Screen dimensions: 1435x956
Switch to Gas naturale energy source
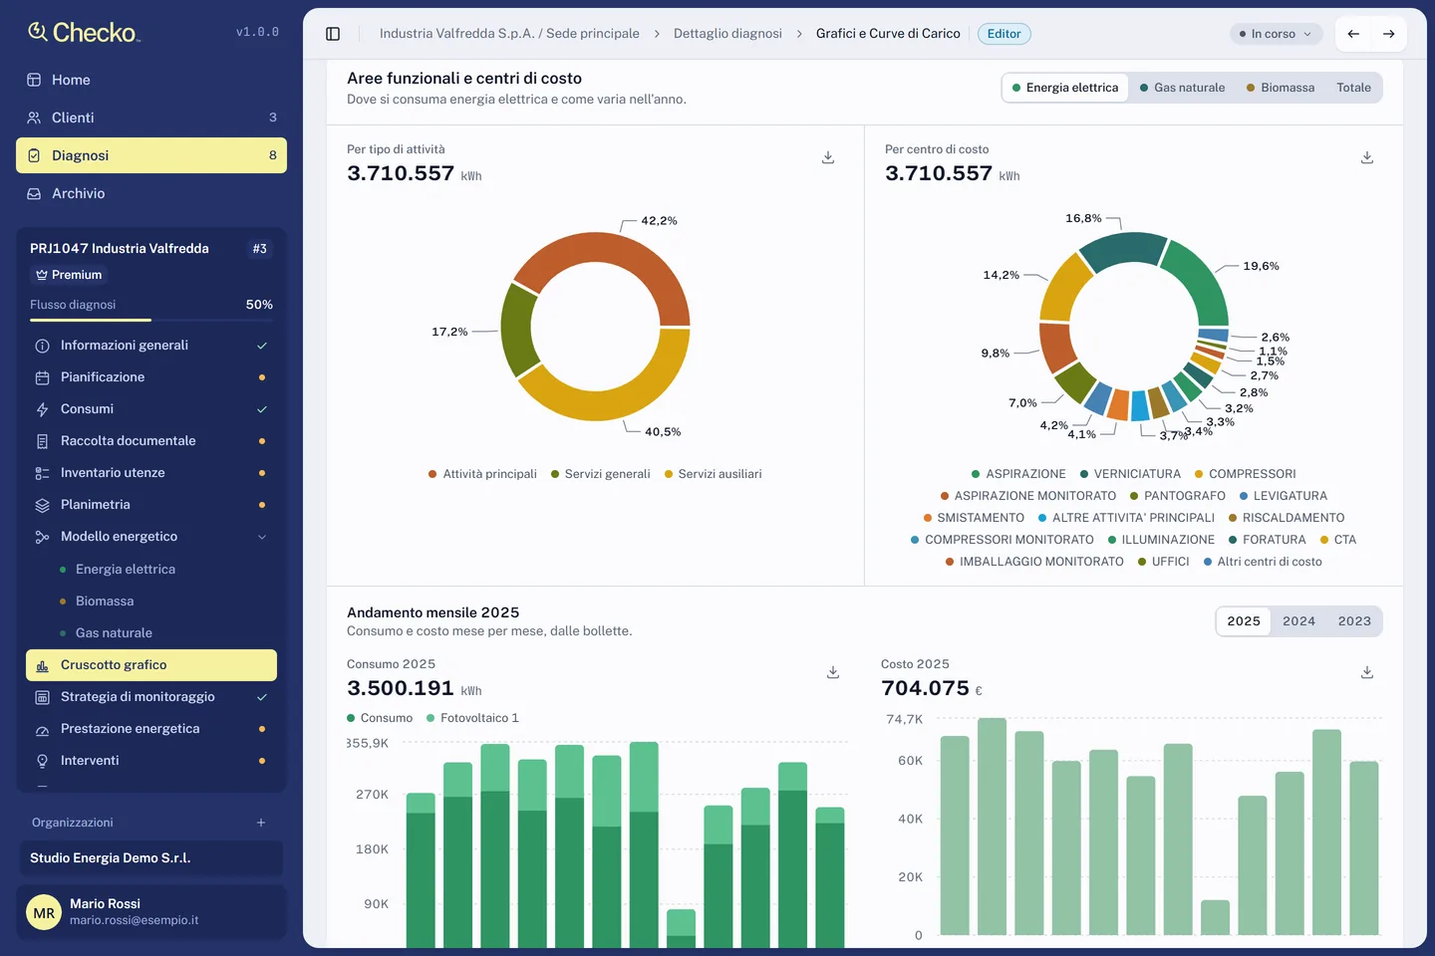point(1183,88)
